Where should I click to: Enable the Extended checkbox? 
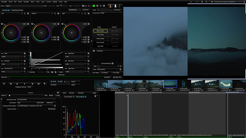tap(32, 72)
